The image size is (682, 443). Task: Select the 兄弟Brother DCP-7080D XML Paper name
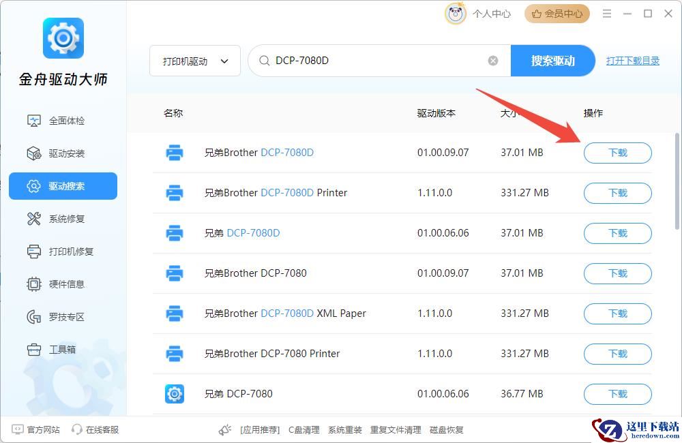click(285, 314)
